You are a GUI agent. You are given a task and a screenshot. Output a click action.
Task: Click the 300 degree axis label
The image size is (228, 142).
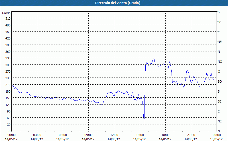(8, 65)
